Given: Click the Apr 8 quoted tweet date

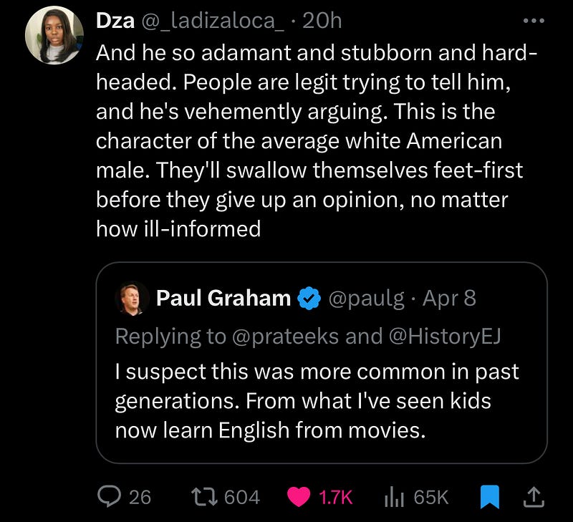Looking at the screenshot, I should (x=449, y=299).
